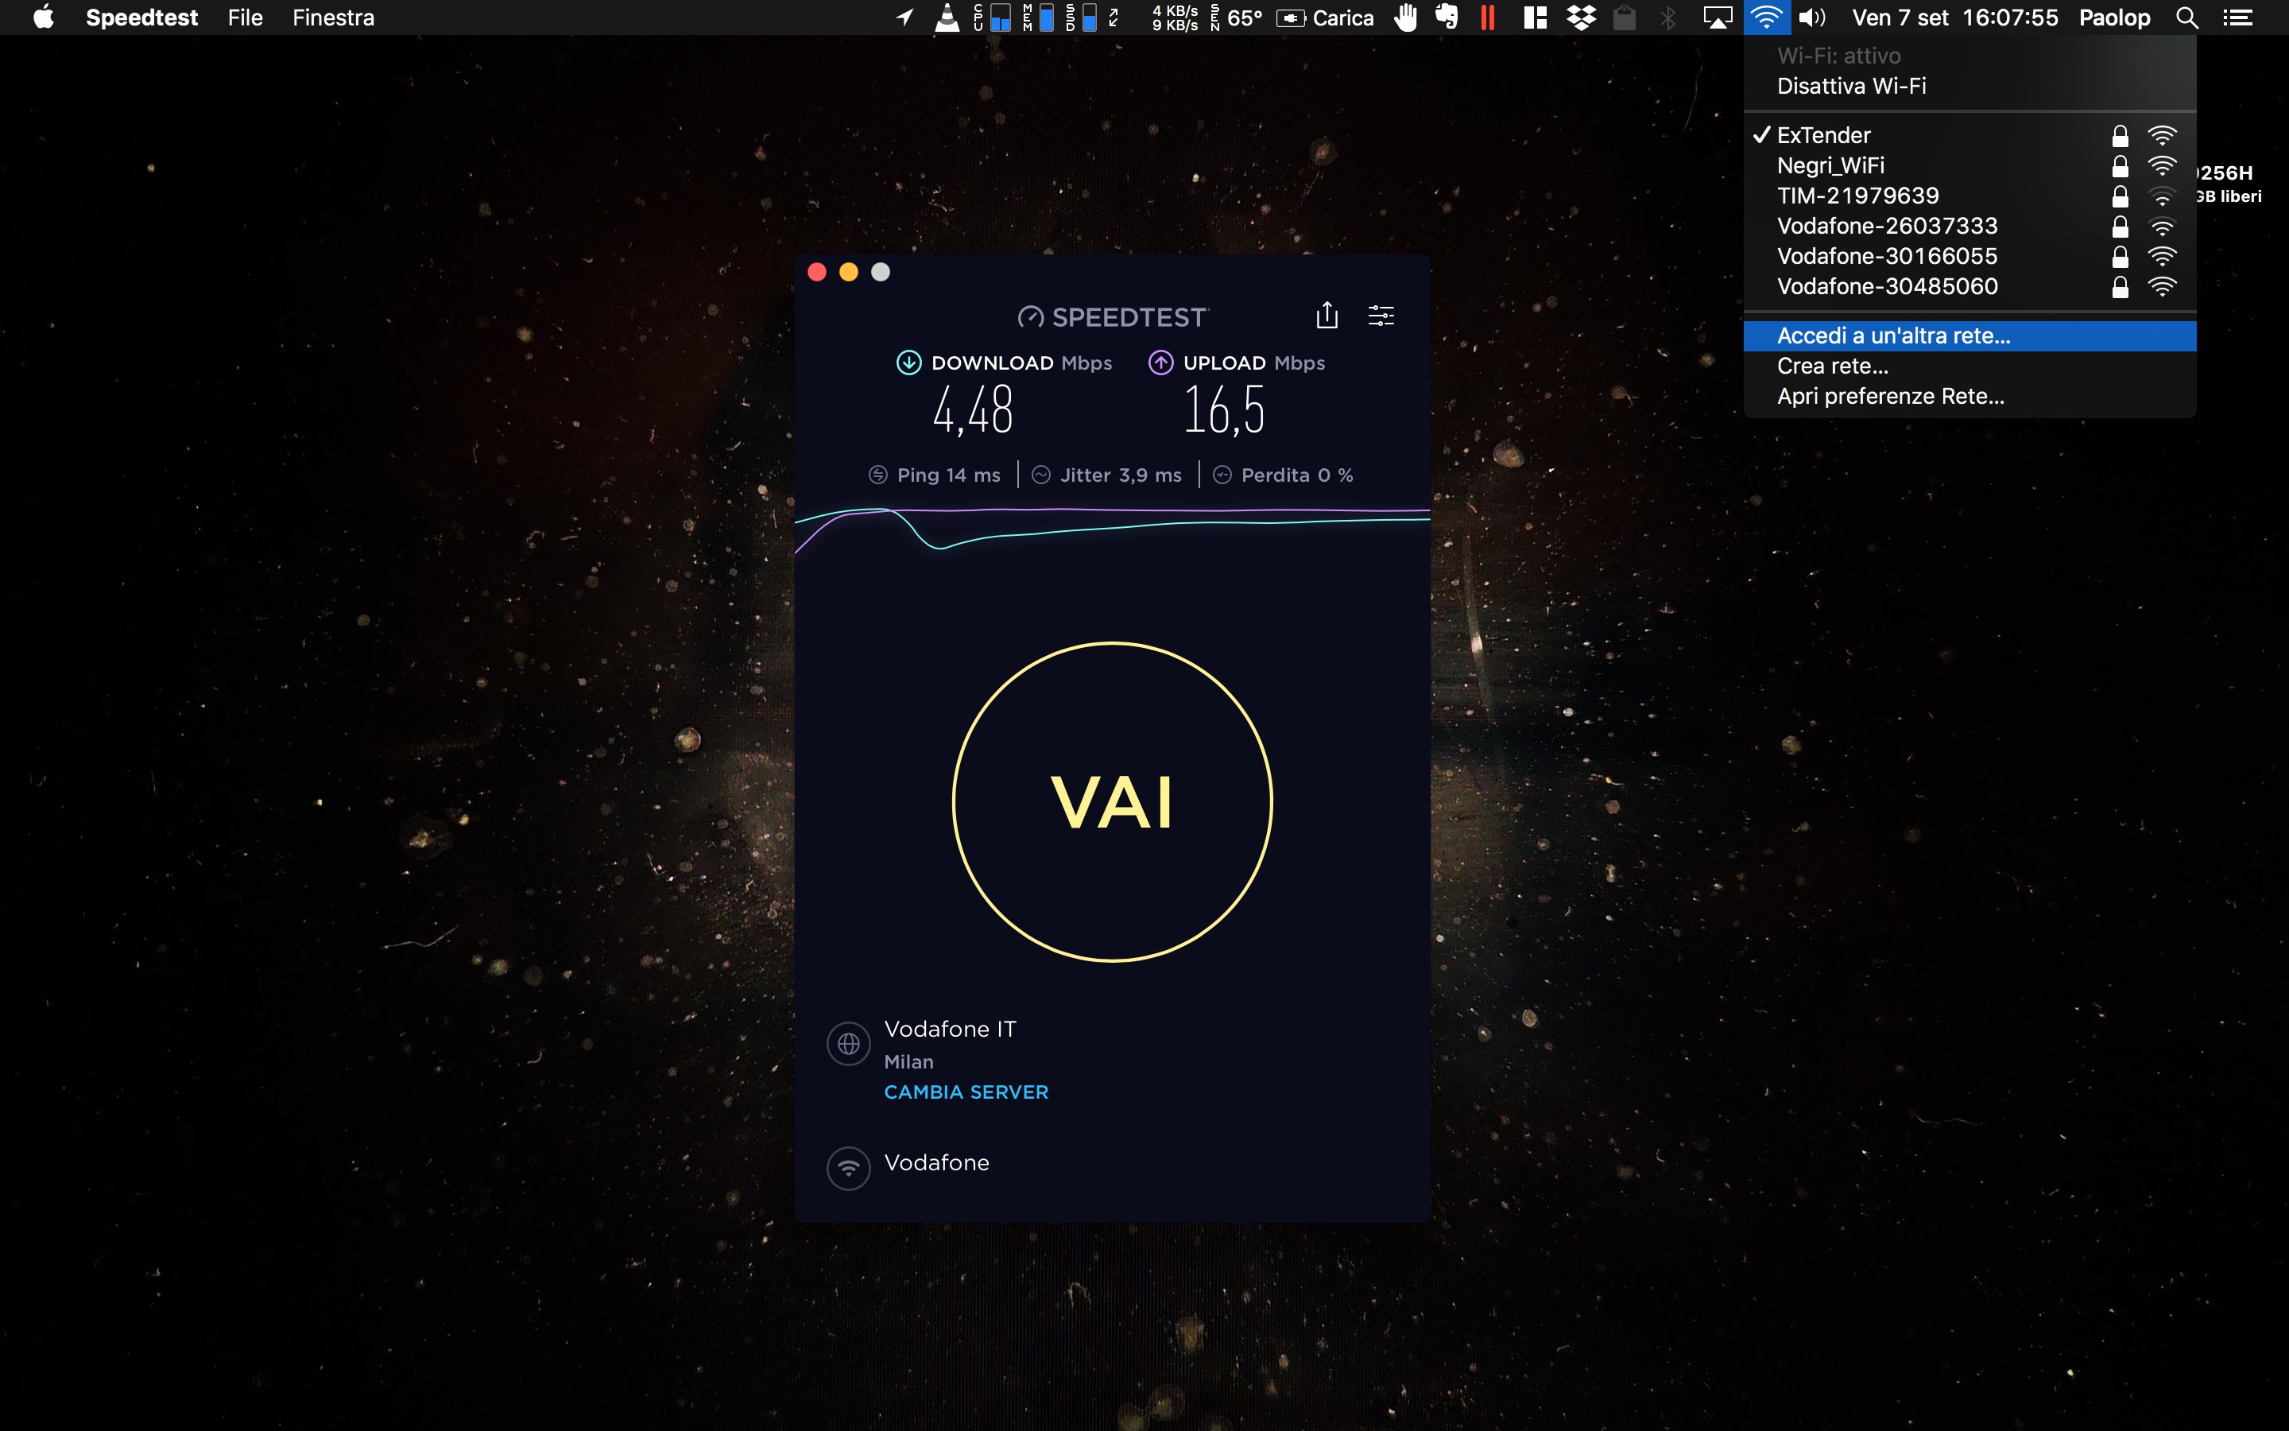Click the download result 4,48
This screenshot has height=1431, width=2289.
point(972,409)
